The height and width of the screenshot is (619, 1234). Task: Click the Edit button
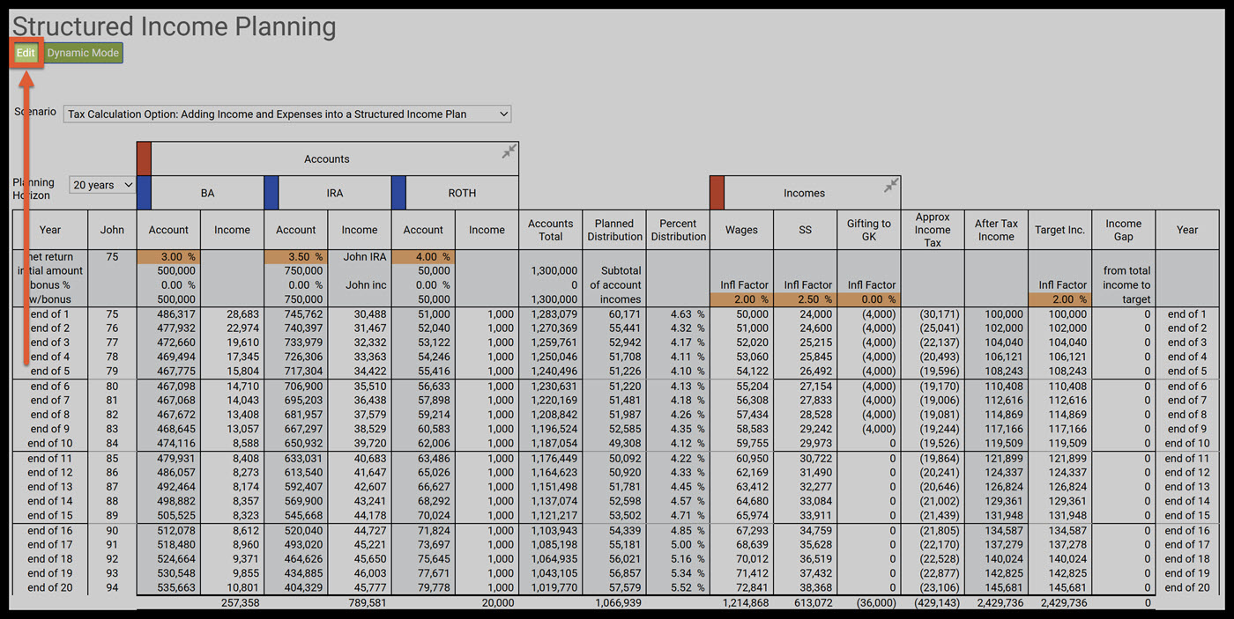pyautogui.click(x=26, y=53)
